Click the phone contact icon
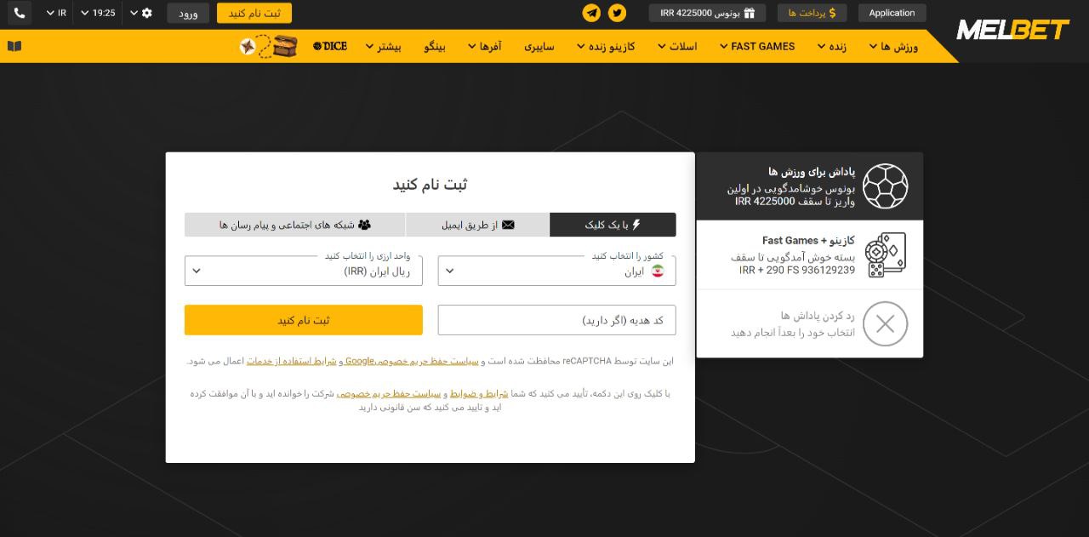 19,13
